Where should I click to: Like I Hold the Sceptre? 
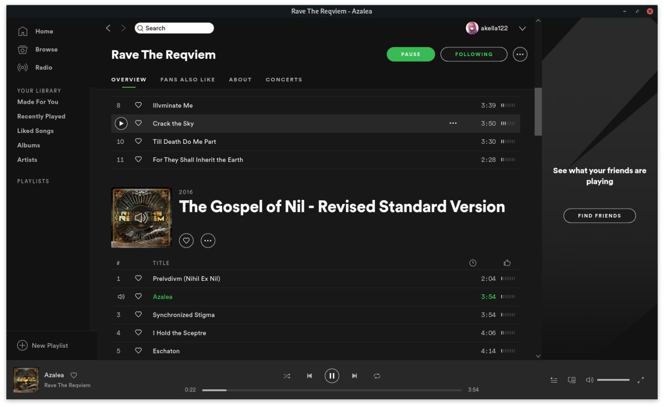click(139, 333)
